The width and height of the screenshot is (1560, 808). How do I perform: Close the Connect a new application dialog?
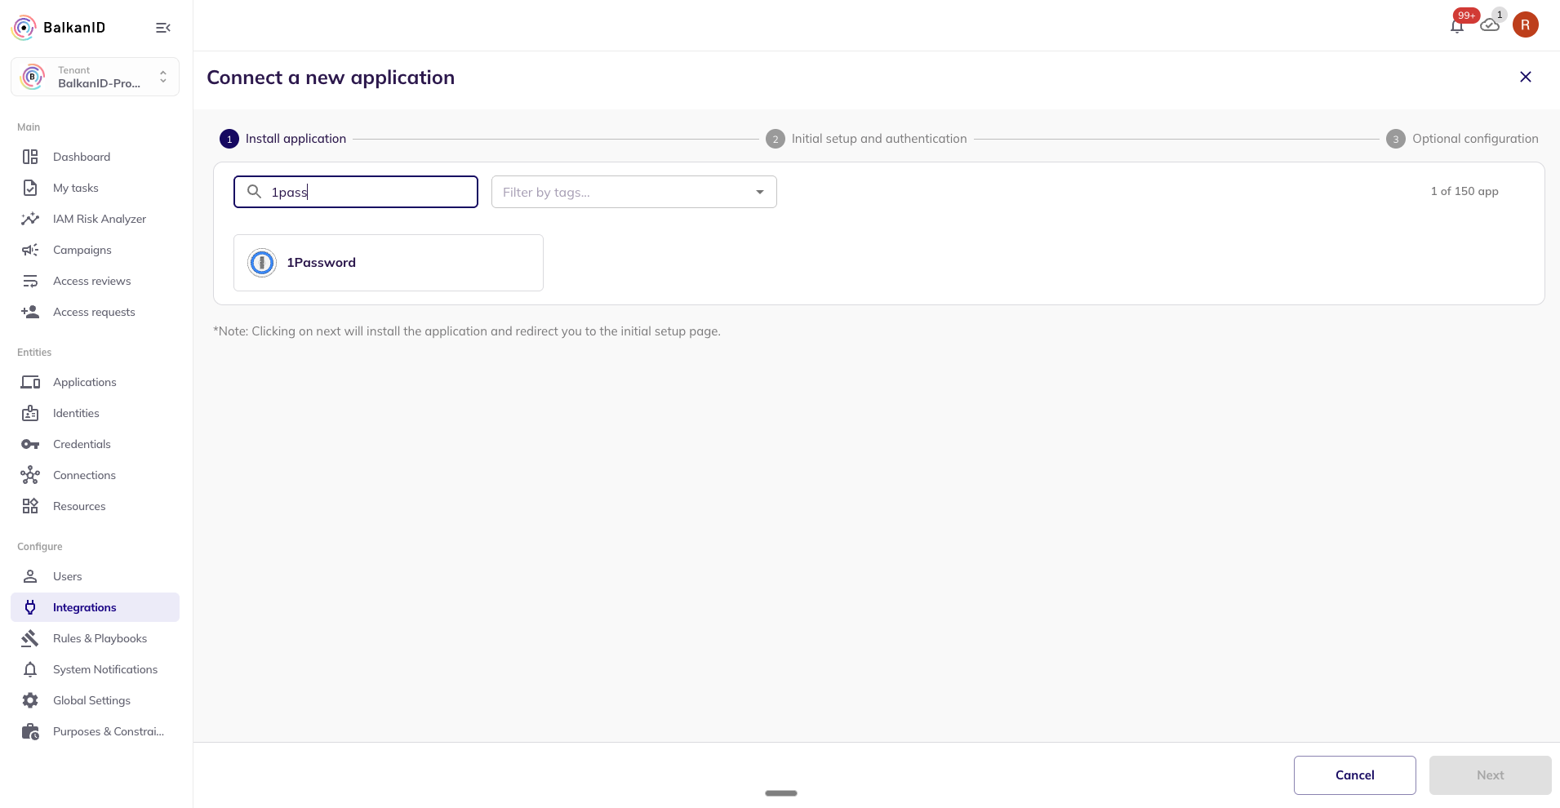pos(1525,77)
